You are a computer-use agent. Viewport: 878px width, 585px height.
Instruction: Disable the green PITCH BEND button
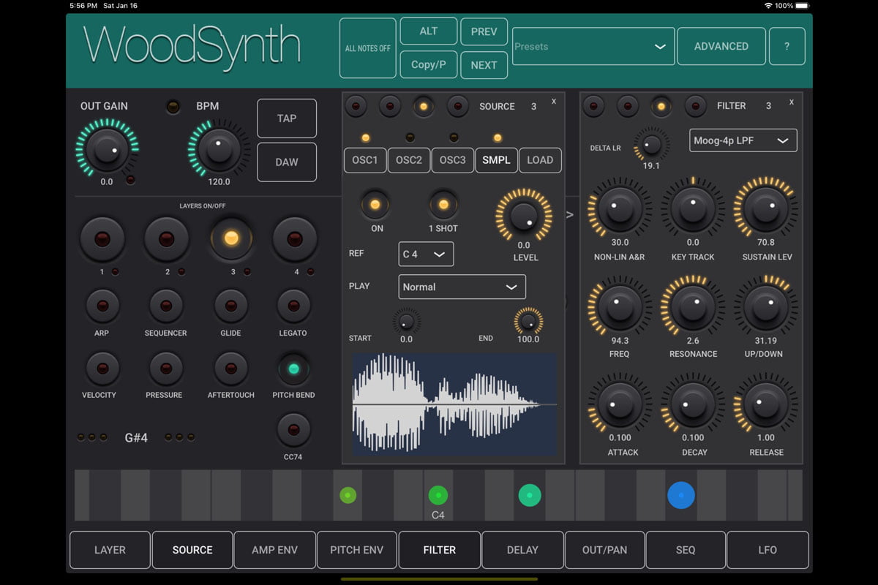[x=293, y=369]
